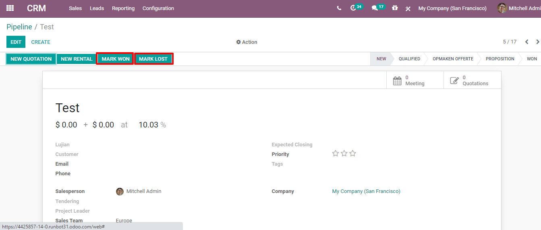Screen dimensions: 541x230
Task: Click Mitchell Admin avatar in top bar
Action: point(502,8)
